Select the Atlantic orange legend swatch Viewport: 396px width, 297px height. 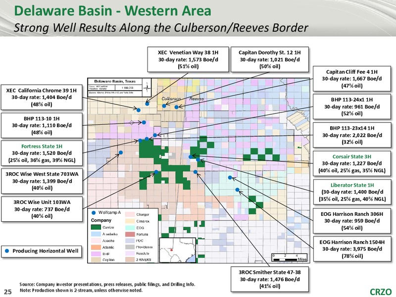click(x=96, y=247)
